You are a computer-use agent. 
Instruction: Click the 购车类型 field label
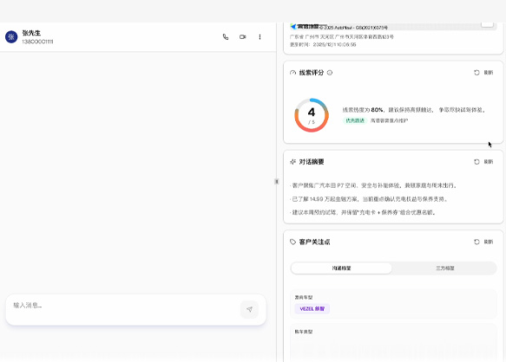pos(304,332)
